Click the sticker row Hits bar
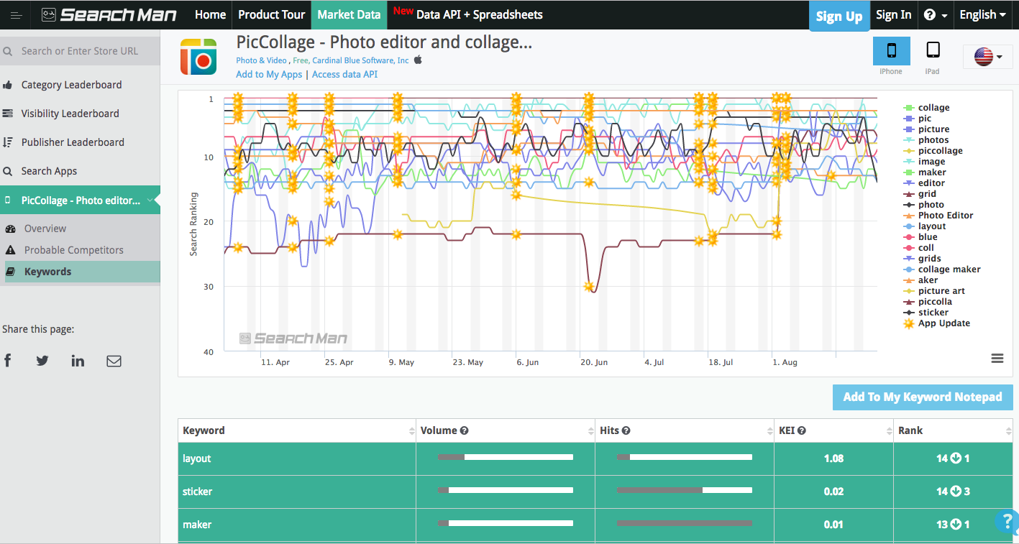 coord(684,490)
